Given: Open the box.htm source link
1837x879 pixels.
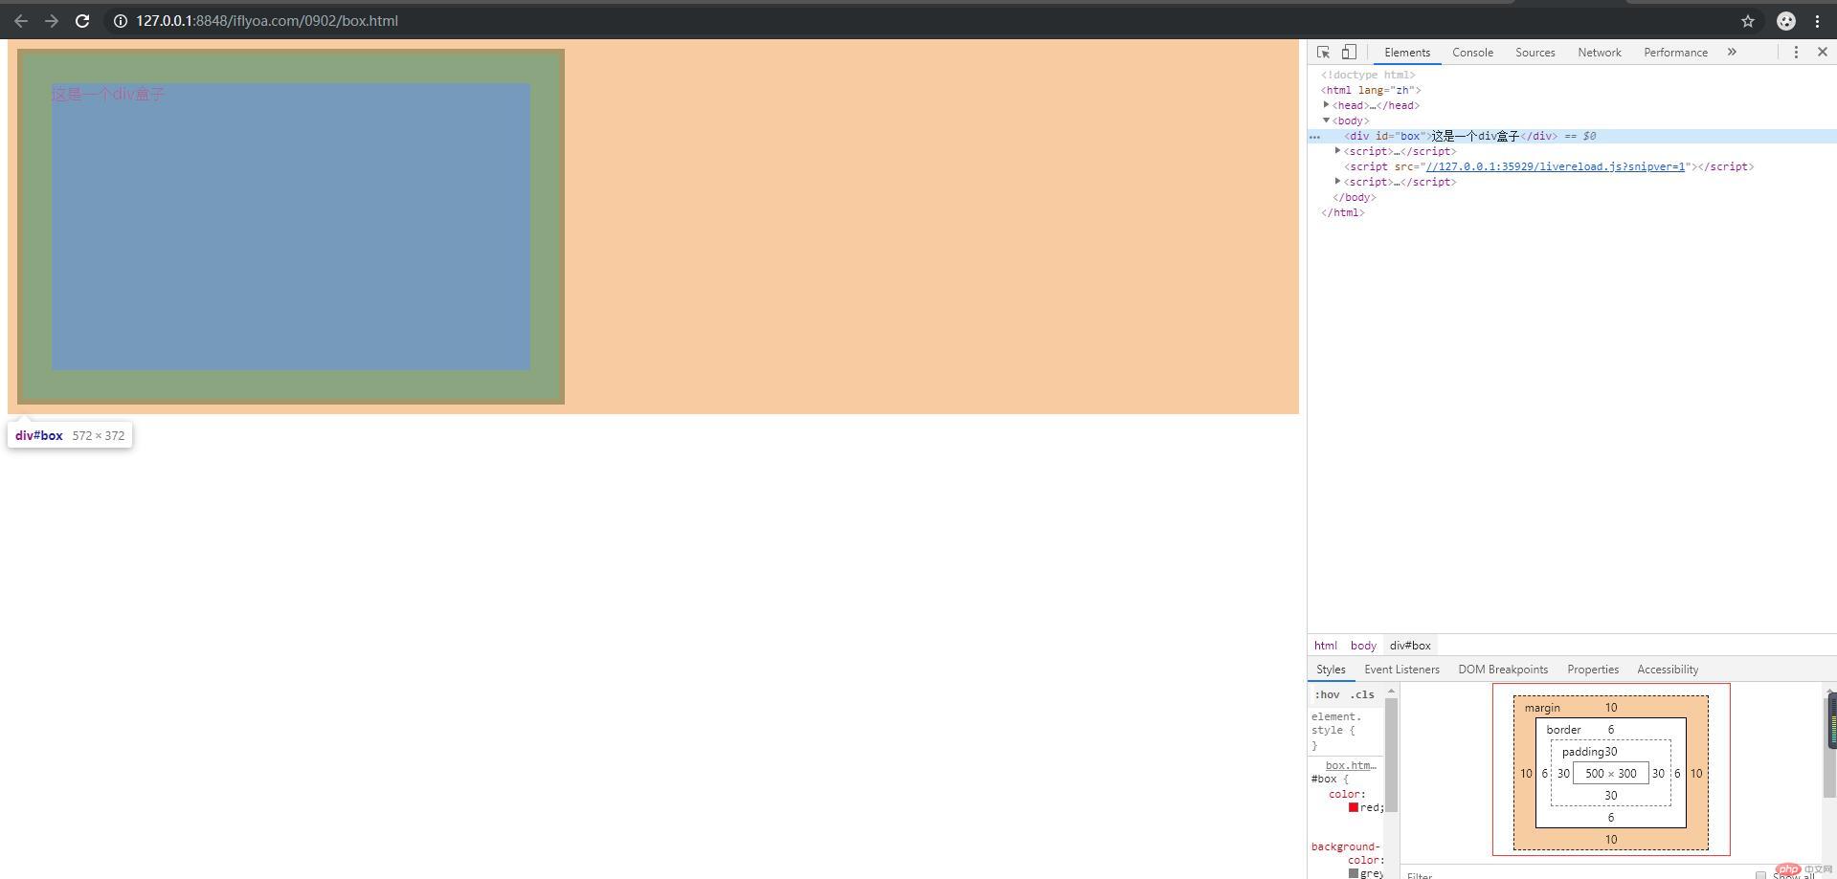Looking at the screenshot, I should [x=1351, y=765].
